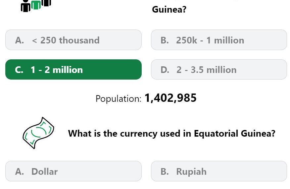Screen dimensions: 290x189
Task: Click the 'A.' letter beside < 250 thousand
Action: [20, 40]
